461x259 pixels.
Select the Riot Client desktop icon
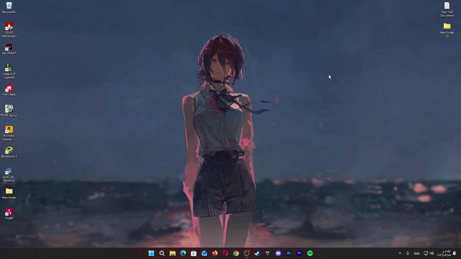[x=9, y=91]
